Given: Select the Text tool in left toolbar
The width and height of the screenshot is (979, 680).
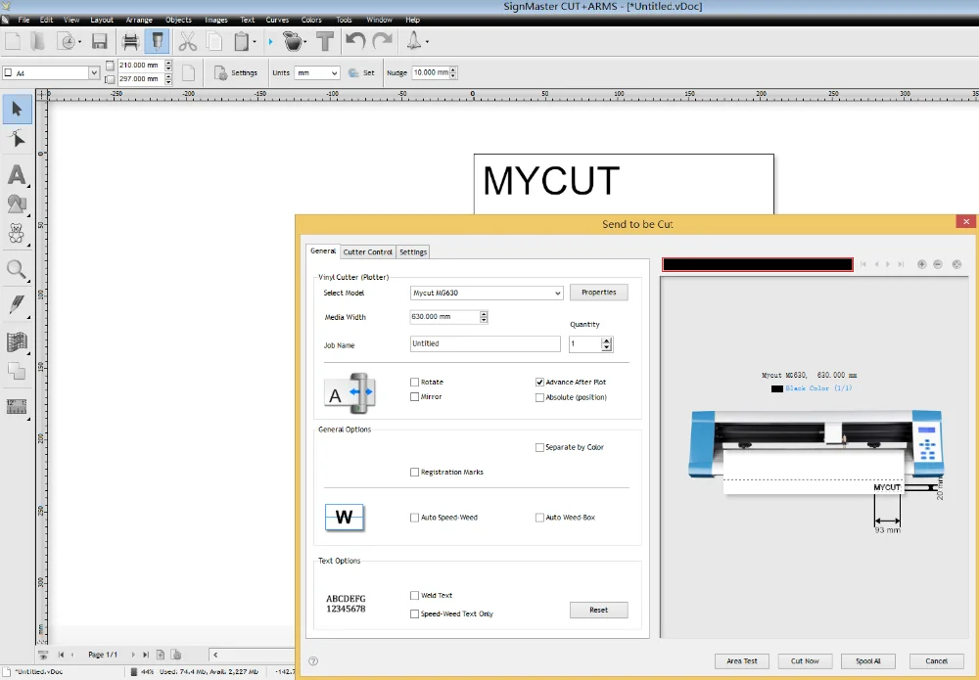Looking at the screenshot, I should coord(17,175).
